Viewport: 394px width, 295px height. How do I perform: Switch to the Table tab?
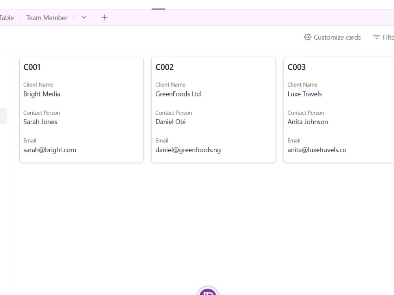[7, 18]
